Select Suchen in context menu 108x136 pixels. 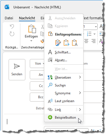click(64, 85)
